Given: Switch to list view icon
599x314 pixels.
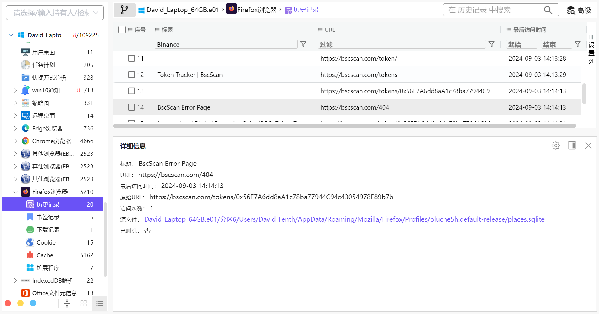Looking at the screenshot, I should pyautogui.click(x=100, y=303).
